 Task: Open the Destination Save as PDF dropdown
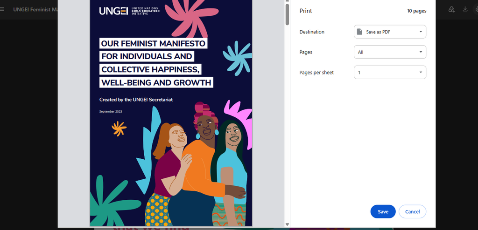tap(390, 32)
